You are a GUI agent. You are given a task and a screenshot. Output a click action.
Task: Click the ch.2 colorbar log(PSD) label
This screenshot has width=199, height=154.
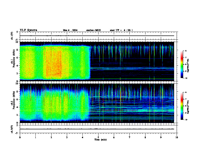(x=188, y=107)
